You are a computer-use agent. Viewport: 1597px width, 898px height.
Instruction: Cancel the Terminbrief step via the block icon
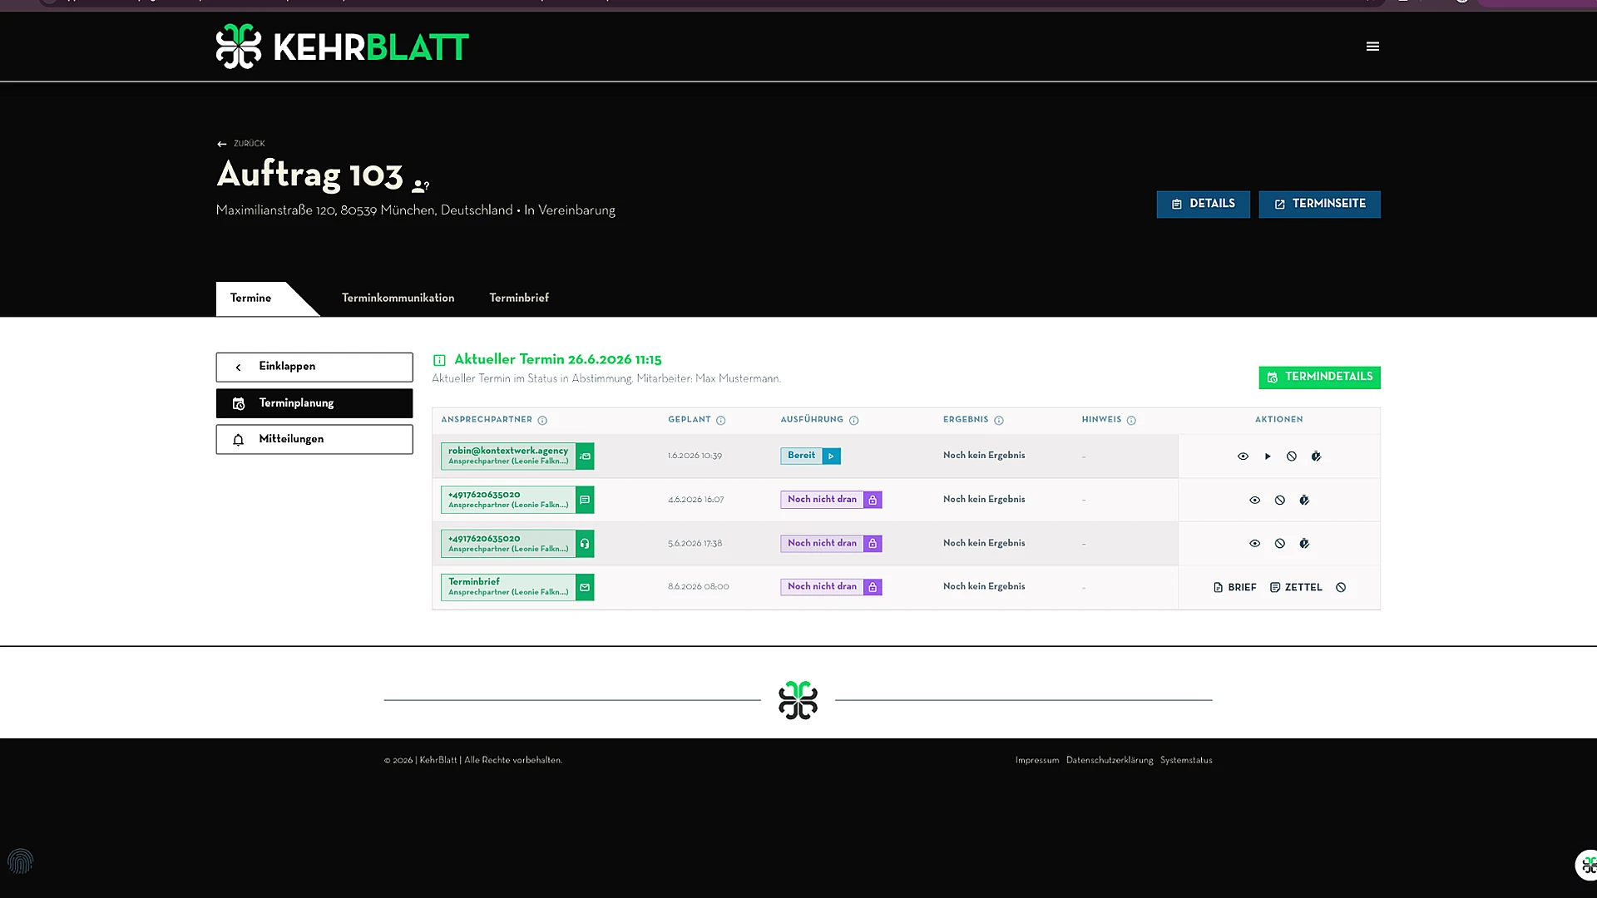tap(1341, 587)
